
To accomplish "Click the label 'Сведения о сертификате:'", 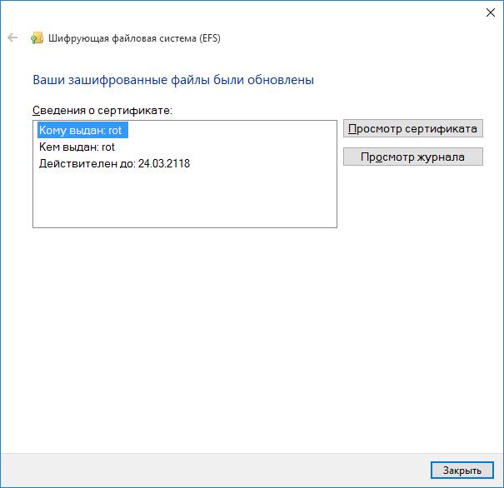I will tap(102, 110).
